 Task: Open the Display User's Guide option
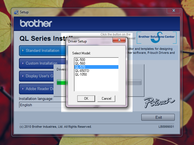click(x=36, y=76)
